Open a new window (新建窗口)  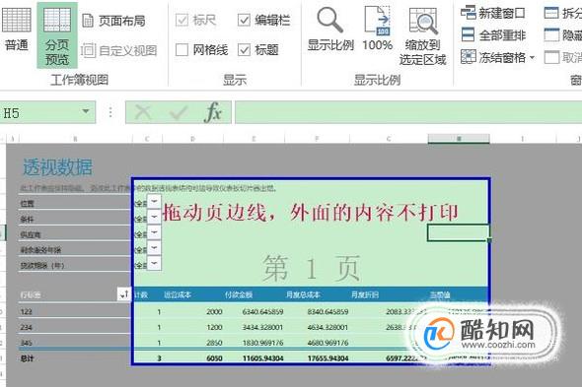coord(492,14)
